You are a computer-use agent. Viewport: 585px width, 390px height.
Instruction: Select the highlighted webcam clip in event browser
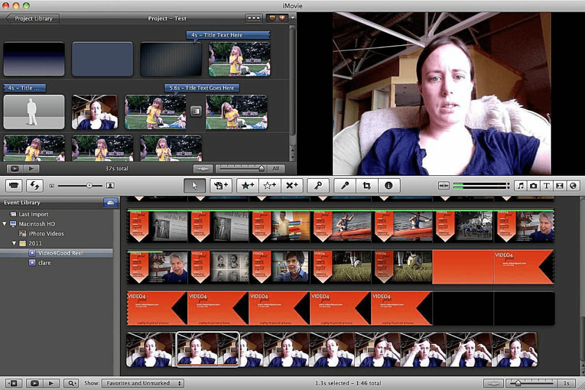point(207,349)
